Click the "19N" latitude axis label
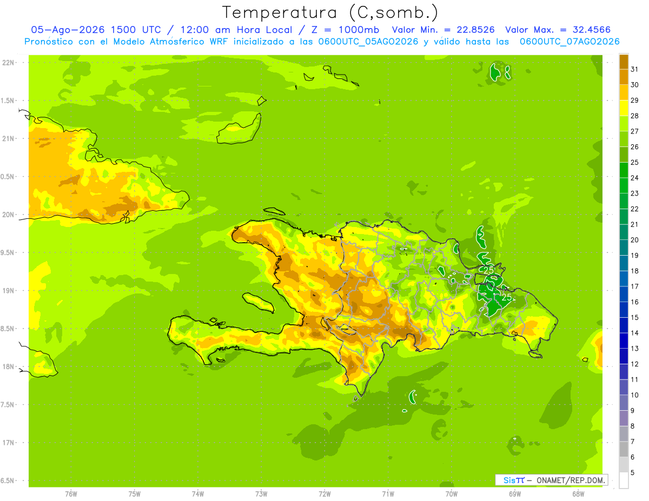Viewport: 649px width, 501px height. pyautogui.click(x=9, y=290)
